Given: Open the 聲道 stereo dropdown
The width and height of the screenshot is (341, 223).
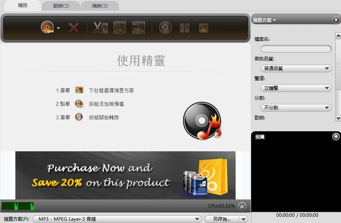Looking at the screenshot, I should pyautogui.click(x=296, y=88).
